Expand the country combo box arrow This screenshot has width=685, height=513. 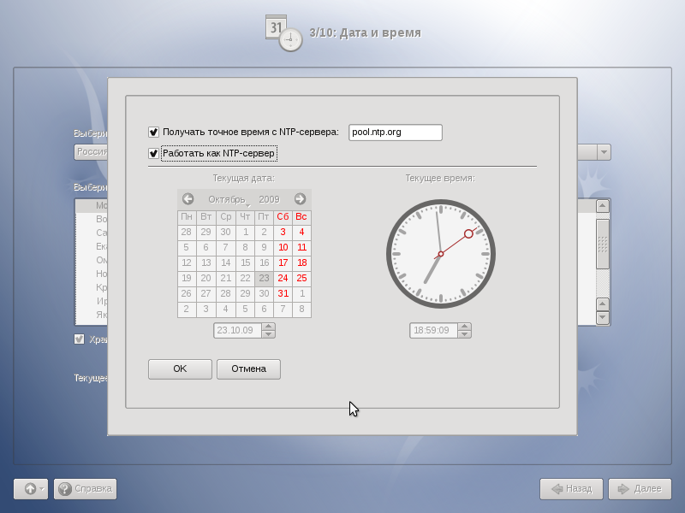click(604, 152)
